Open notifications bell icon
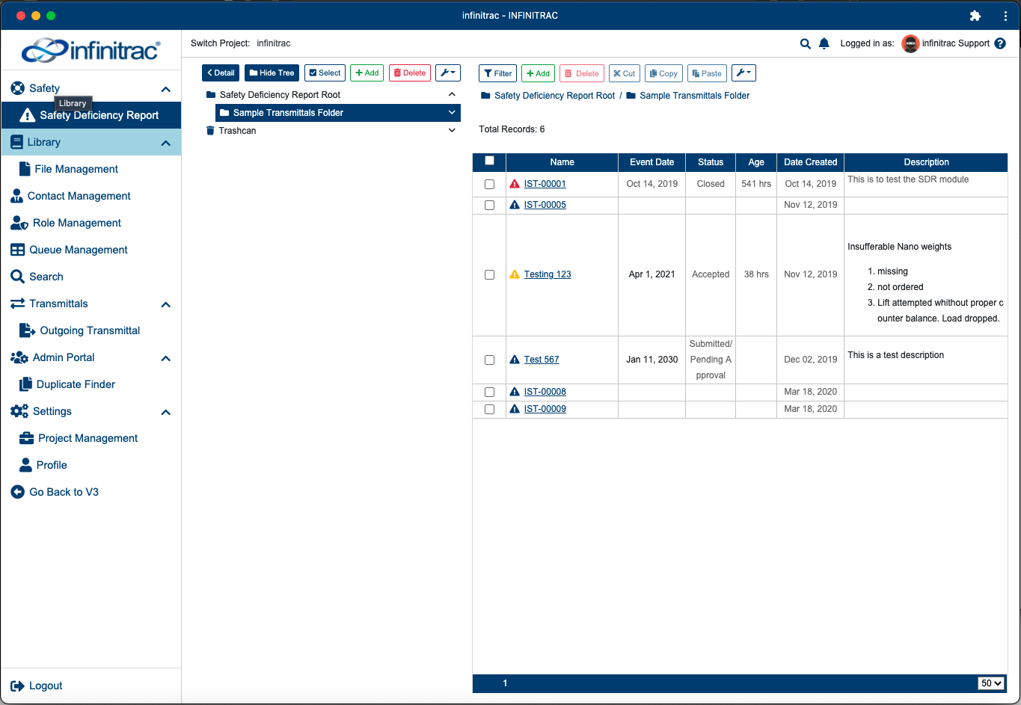Image resolution: width=1021 pixels, height=705 pixels. click(x=824, y=43)
